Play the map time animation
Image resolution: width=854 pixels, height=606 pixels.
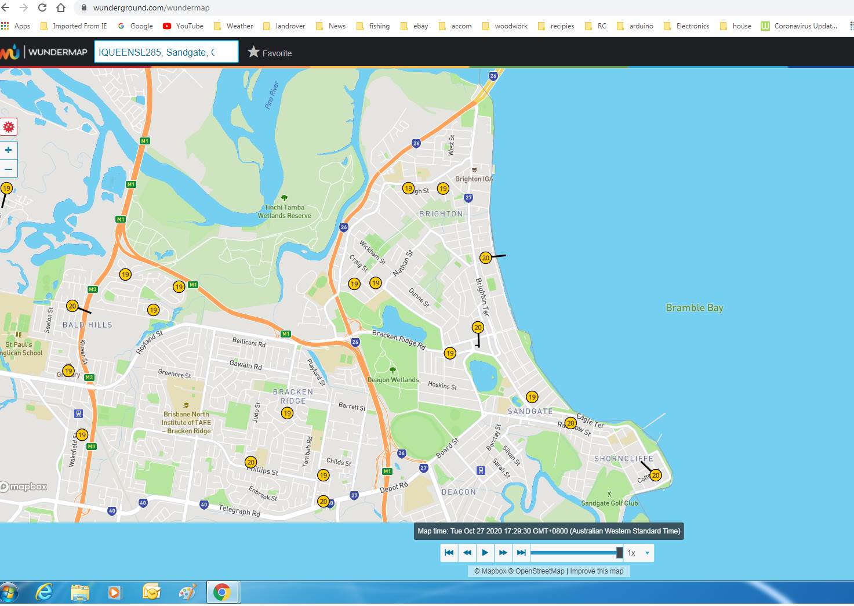[485, 553]
